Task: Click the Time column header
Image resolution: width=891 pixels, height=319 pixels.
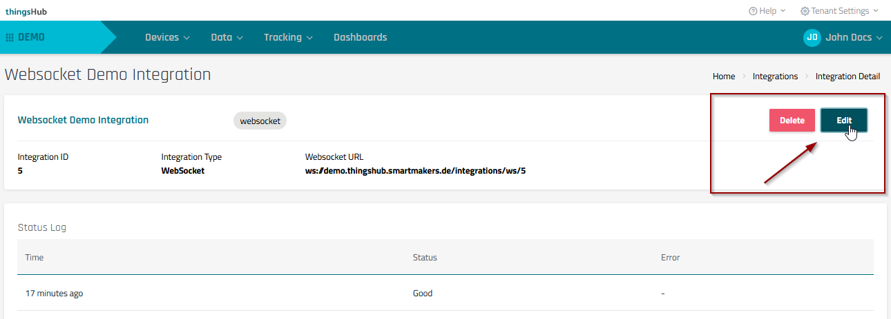Action: (35, 258)
